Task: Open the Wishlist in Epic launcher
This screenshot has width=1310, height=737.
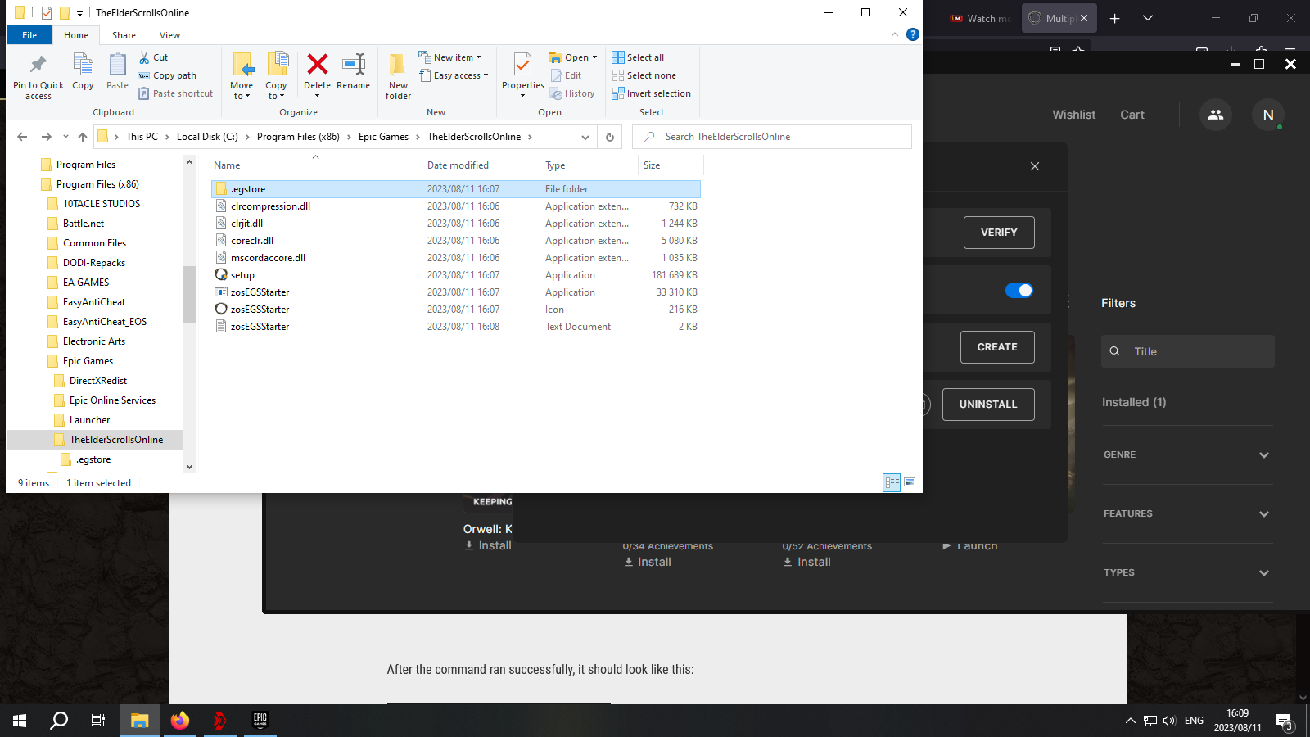Action: coord(1073,115)
